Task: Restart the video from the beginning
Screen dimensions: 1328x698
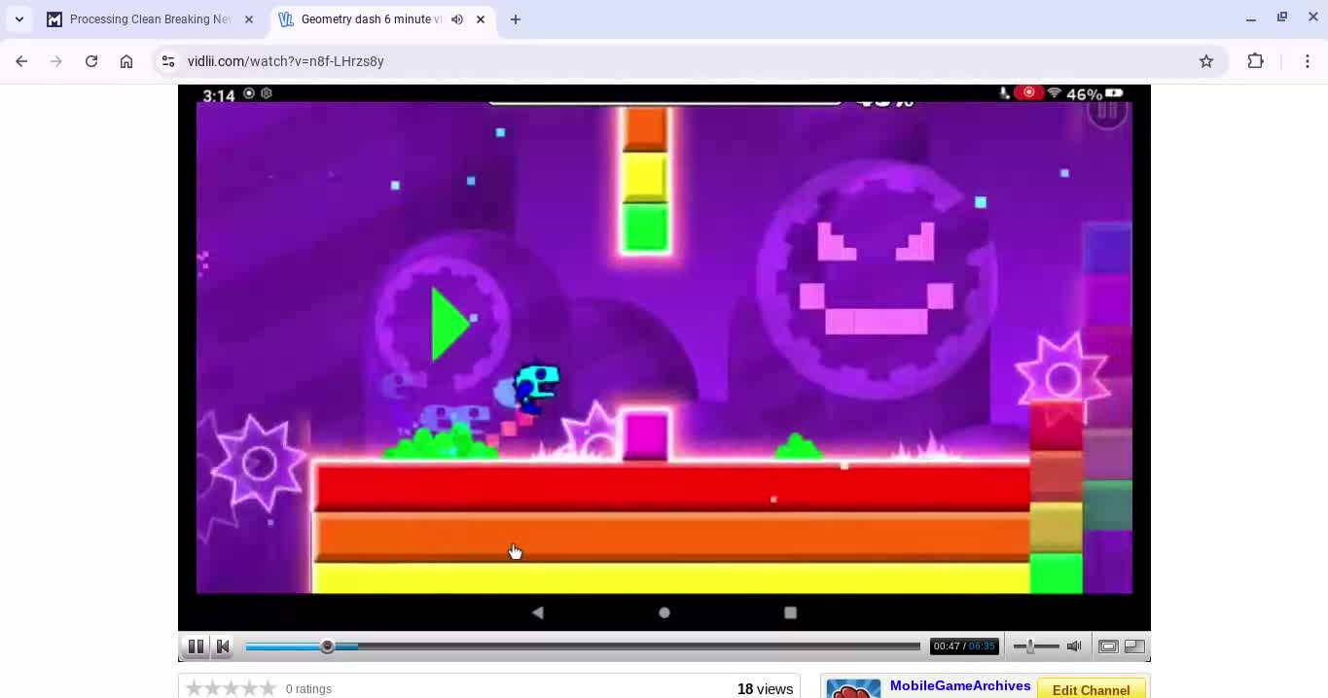Action: (x=223, y=646)
